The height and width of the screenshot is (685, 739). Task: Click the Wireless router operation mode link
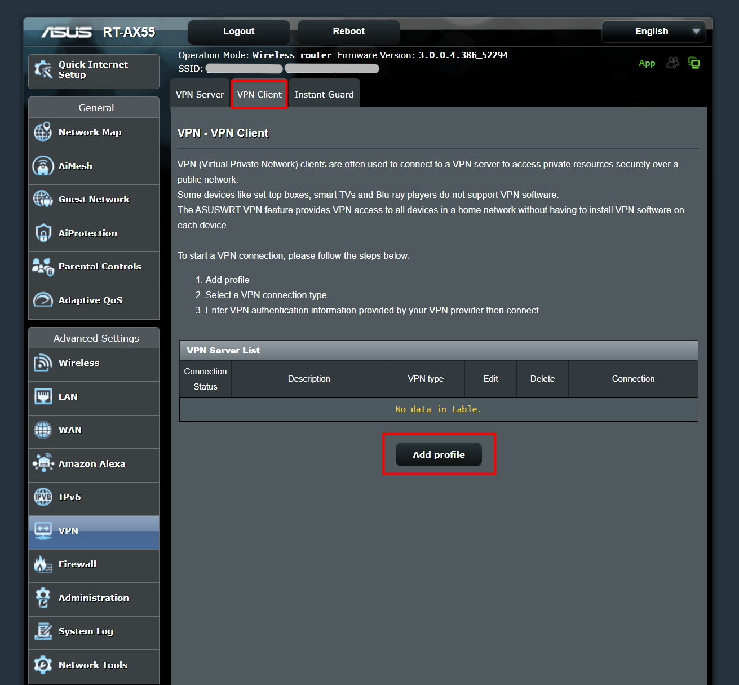point(291,55)
